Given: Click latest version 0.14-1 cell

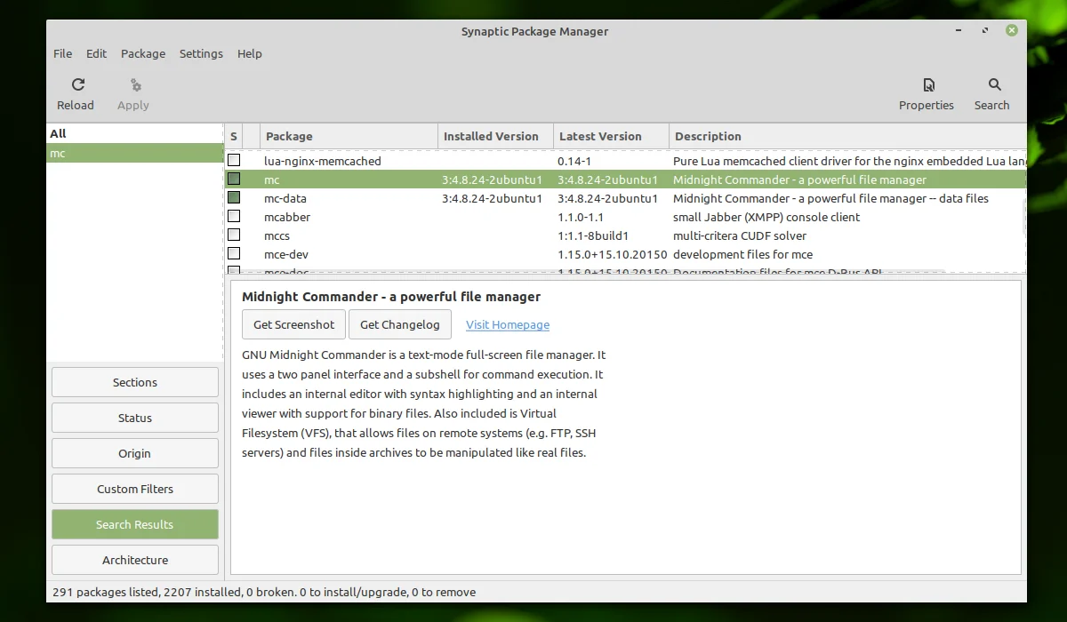Looking at the screenshot, I should [574, 161].
